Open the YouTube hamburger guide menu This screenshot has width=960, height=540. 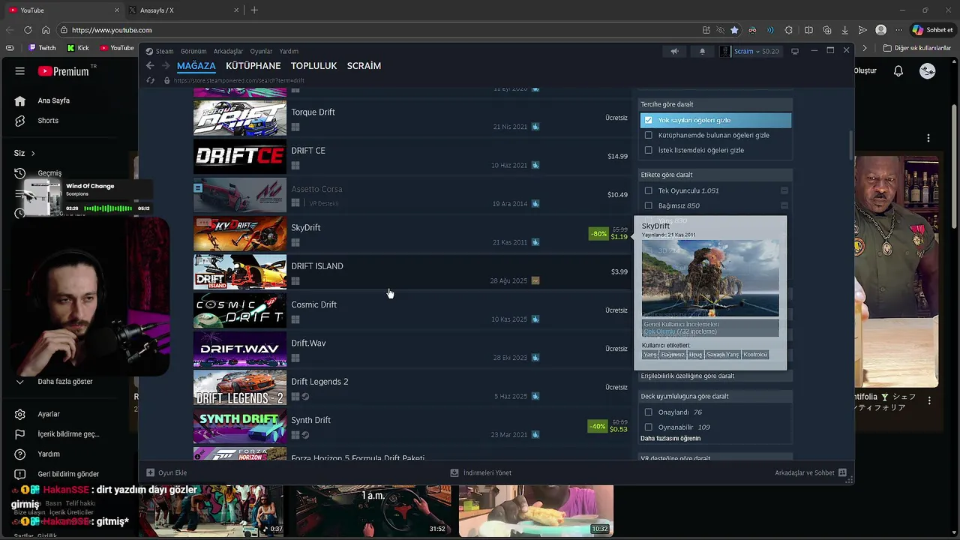20,71
